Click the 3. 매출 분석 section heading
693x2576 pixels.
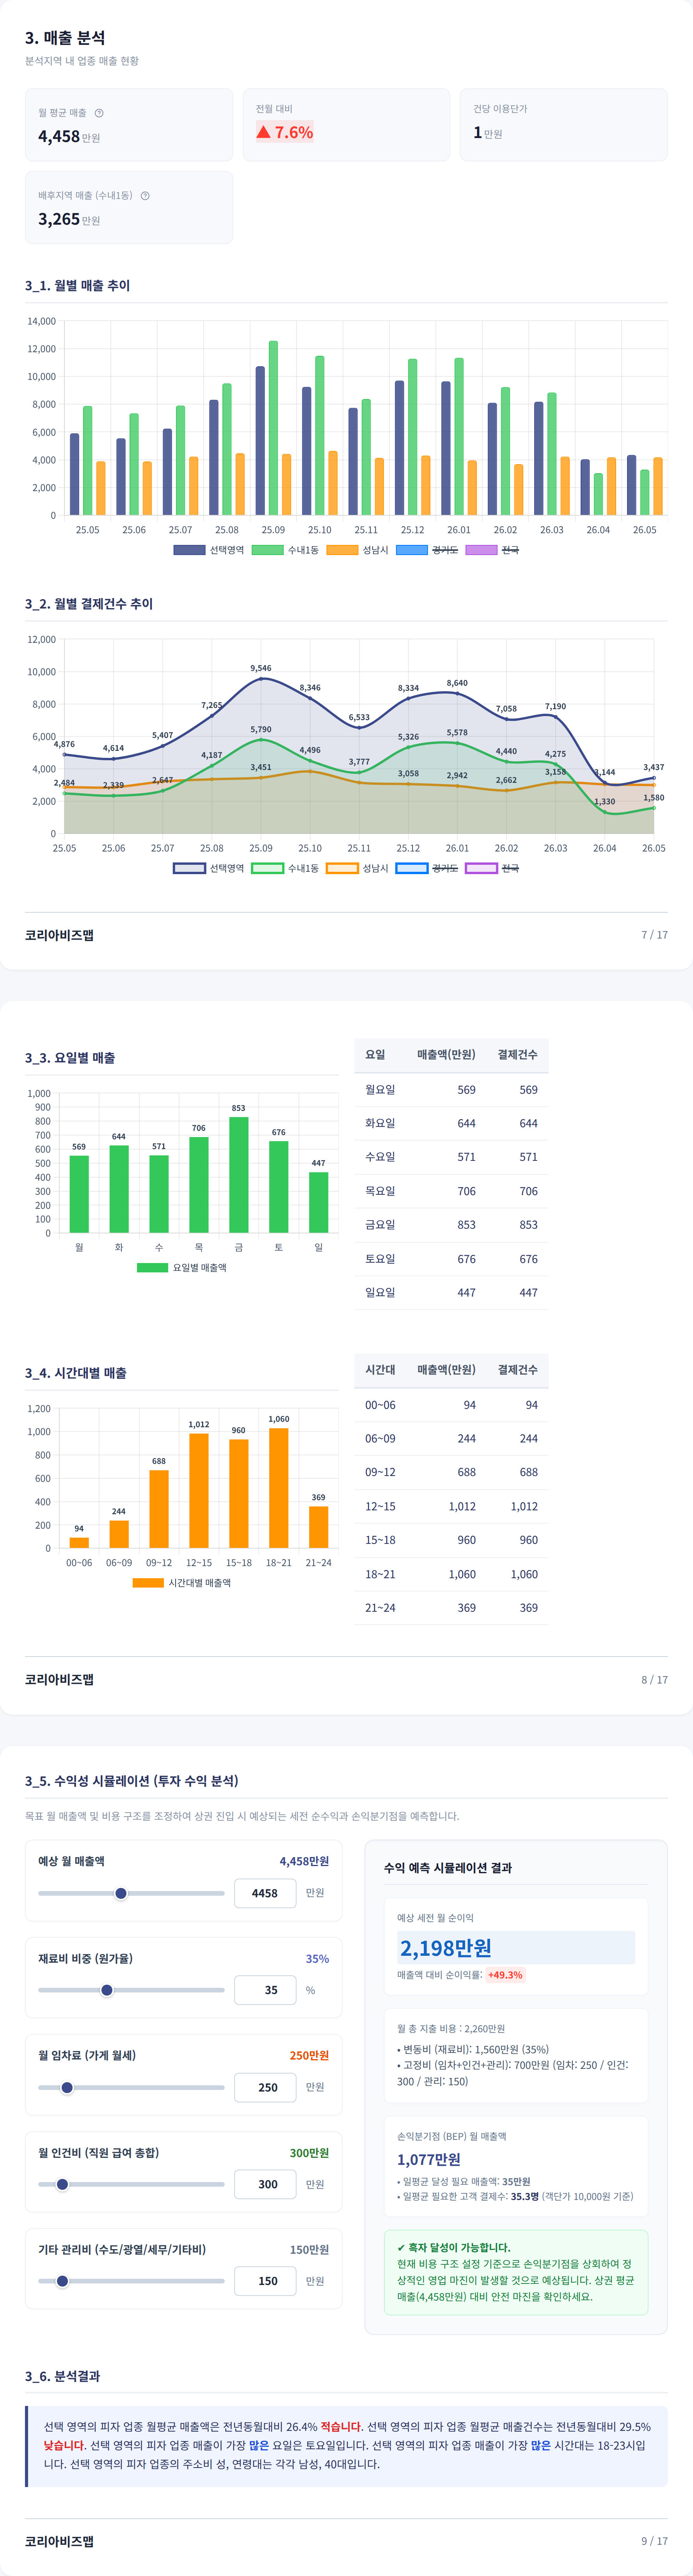65,38
